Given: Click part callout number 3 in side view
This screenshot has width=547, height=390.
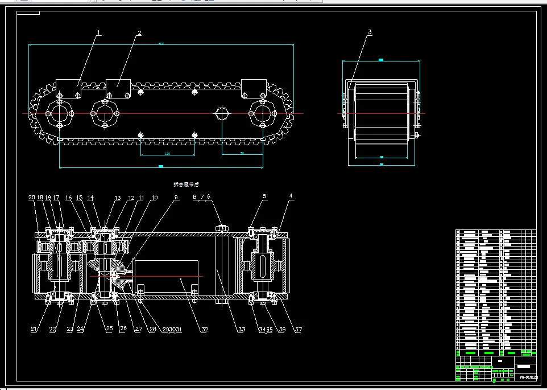Looking at the screenshot, I should (x=370, y=32).
